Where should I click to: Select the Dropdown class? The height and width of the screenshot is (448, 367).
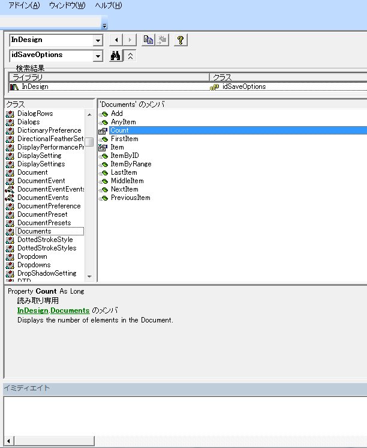[x=32, y=256]
